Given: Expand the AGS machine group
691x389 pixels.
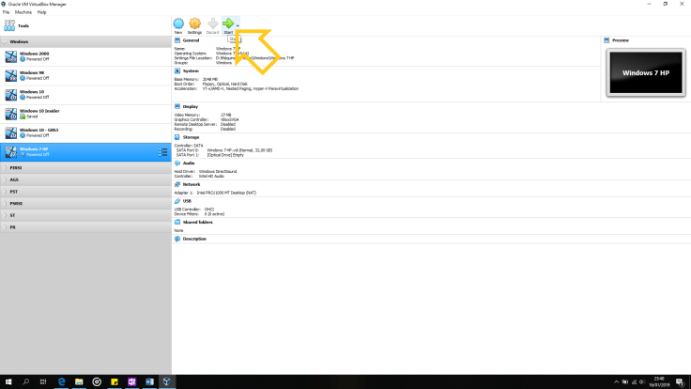Looking at the screenshot, I should tap(6, 179).
